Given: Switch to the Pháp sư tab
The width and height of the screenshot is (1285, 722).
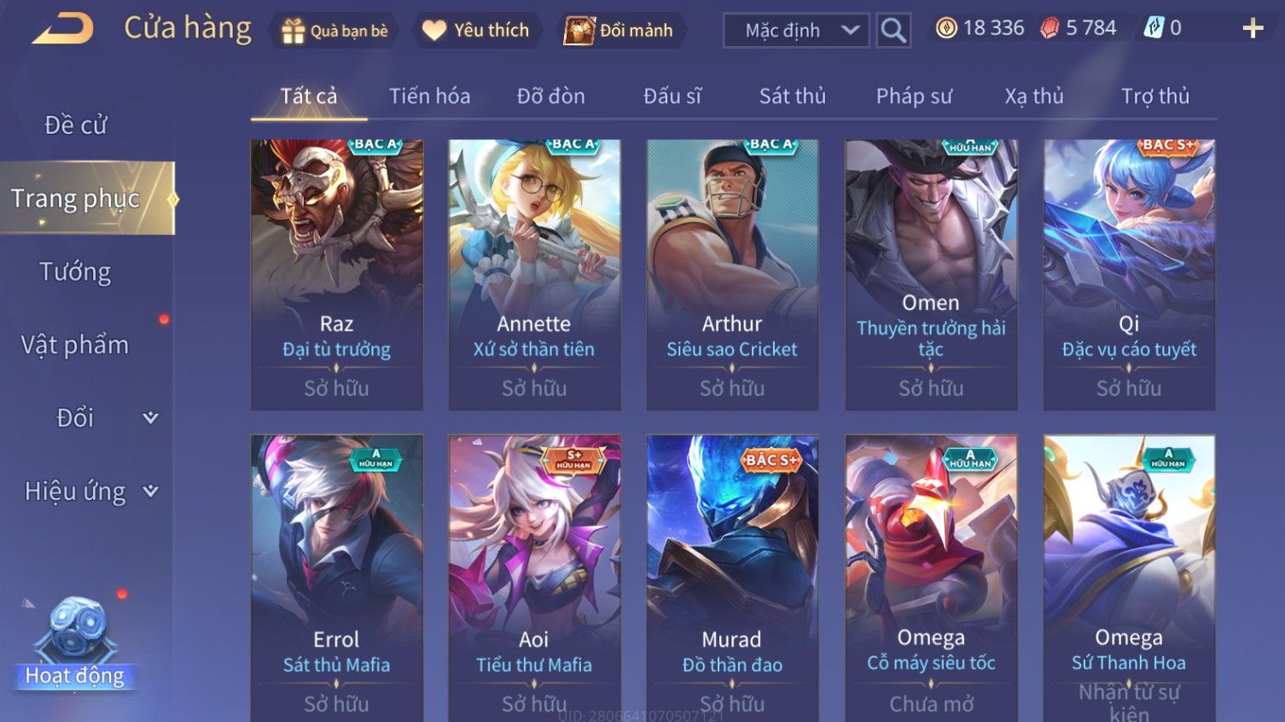Looking at the screenshot, I should (914, 96).
